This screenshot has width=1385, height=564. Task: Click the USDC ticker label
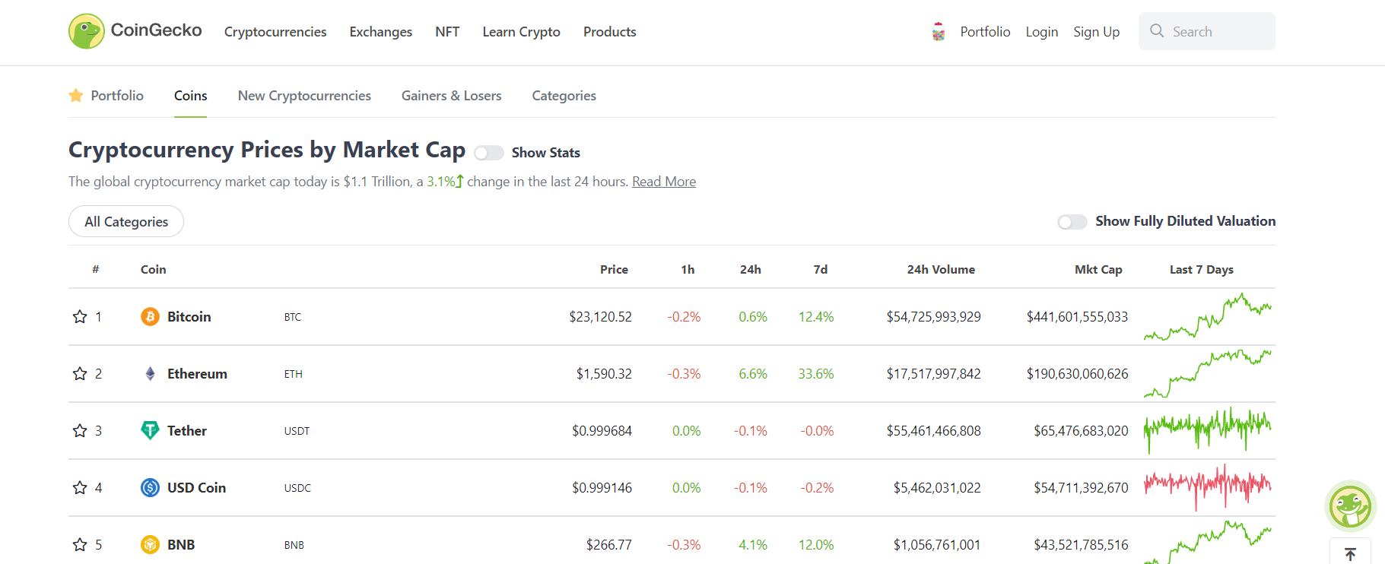(297, 488)
